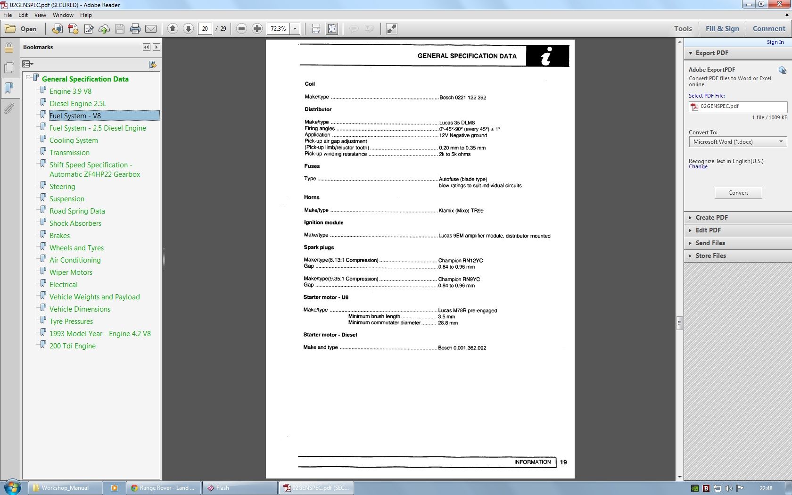Click the read mode expand icon
The height and width of the screenshot is (495, 792).
391,29
